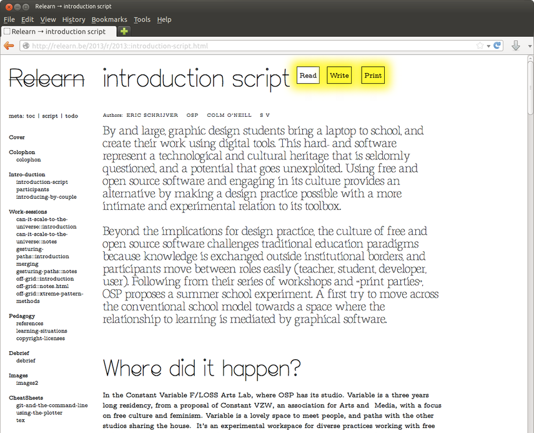The width and height of the screenshot is (534, 433).
Task: Open learning-situations under Pedagogy
Action: click(41, 331)
